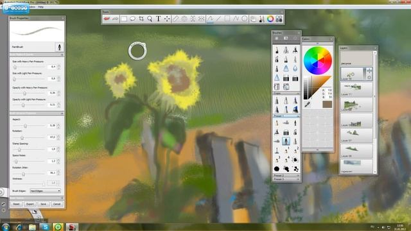
Task: Select the Oval draw tool
Action: (x=244, y=19)
